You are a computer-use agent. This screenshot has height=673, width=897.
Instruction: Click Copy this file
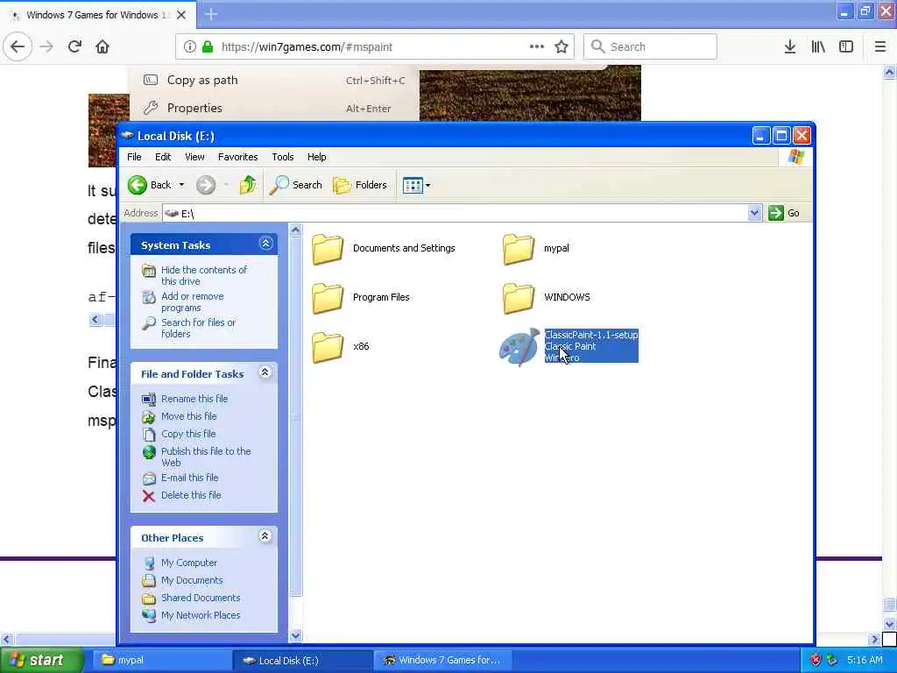(x=188, y=434)
